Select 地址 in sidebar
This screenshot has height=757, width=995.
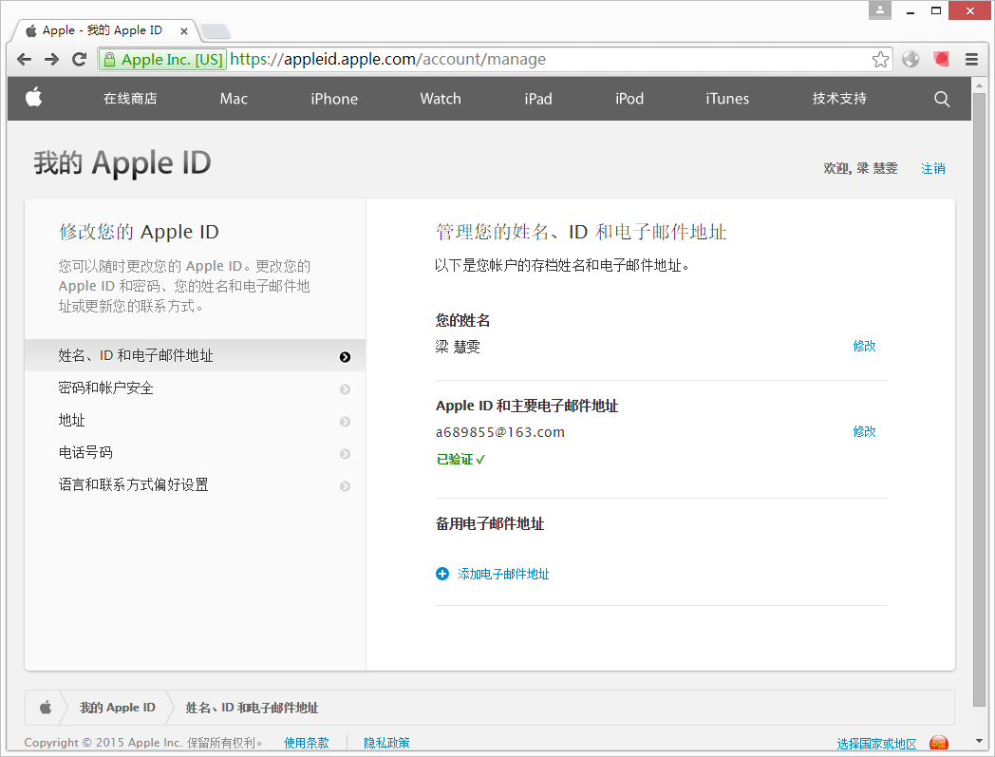pos(196,421)
